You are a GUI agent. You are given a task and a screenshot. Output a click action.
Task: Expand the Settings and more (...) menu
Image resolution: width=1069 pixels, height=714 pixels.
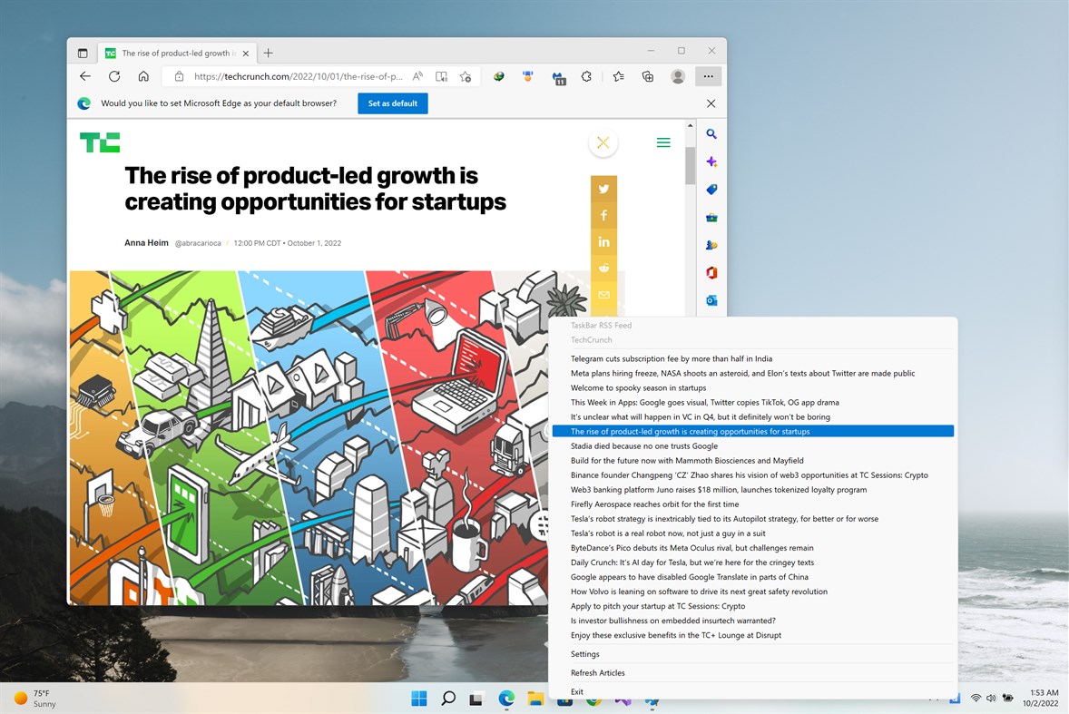708,77
